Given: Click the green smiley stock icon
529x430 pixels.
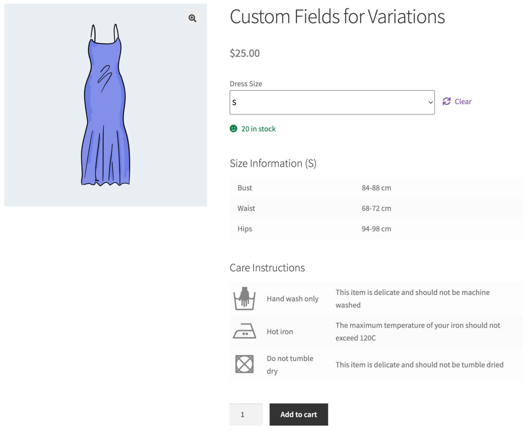Looking at the screenshot, I should point(234,129).
